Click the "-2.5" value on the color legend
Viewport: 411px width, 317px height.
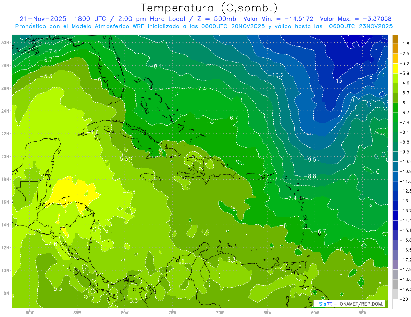click(x=404, y=54)
